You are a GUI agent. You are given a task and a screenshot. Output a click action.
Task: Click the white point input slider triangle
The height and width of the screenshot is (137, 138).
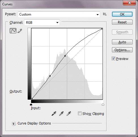pos(103,104)
